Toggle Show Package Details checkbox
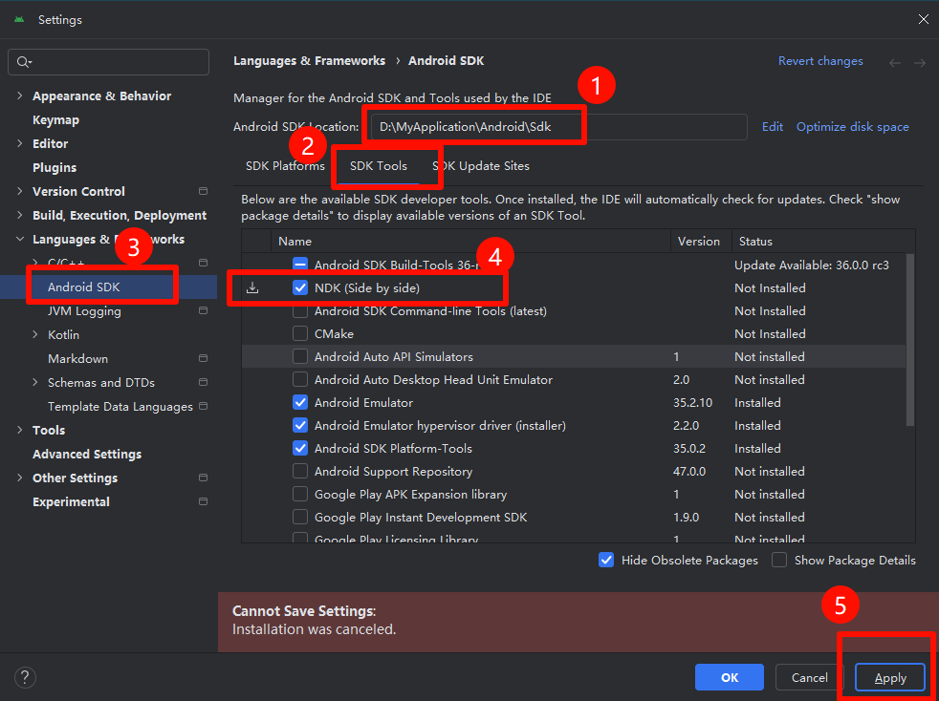Screen dimensions: 939x701 tap(779, 561)
